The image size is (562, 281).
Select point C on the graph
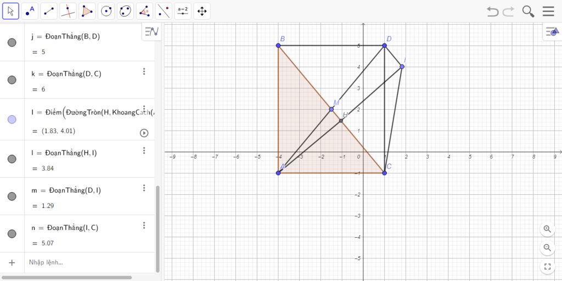point(385,173)
